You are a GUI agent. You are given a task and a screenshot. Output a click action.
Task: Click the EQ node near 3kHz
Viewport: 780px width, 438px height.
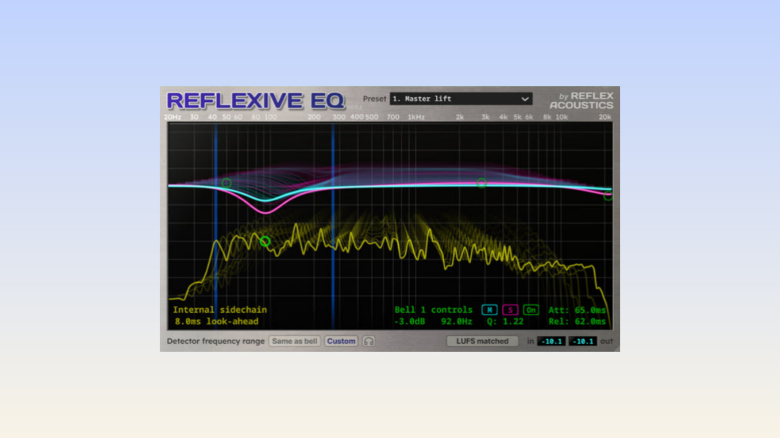(481, 183)
